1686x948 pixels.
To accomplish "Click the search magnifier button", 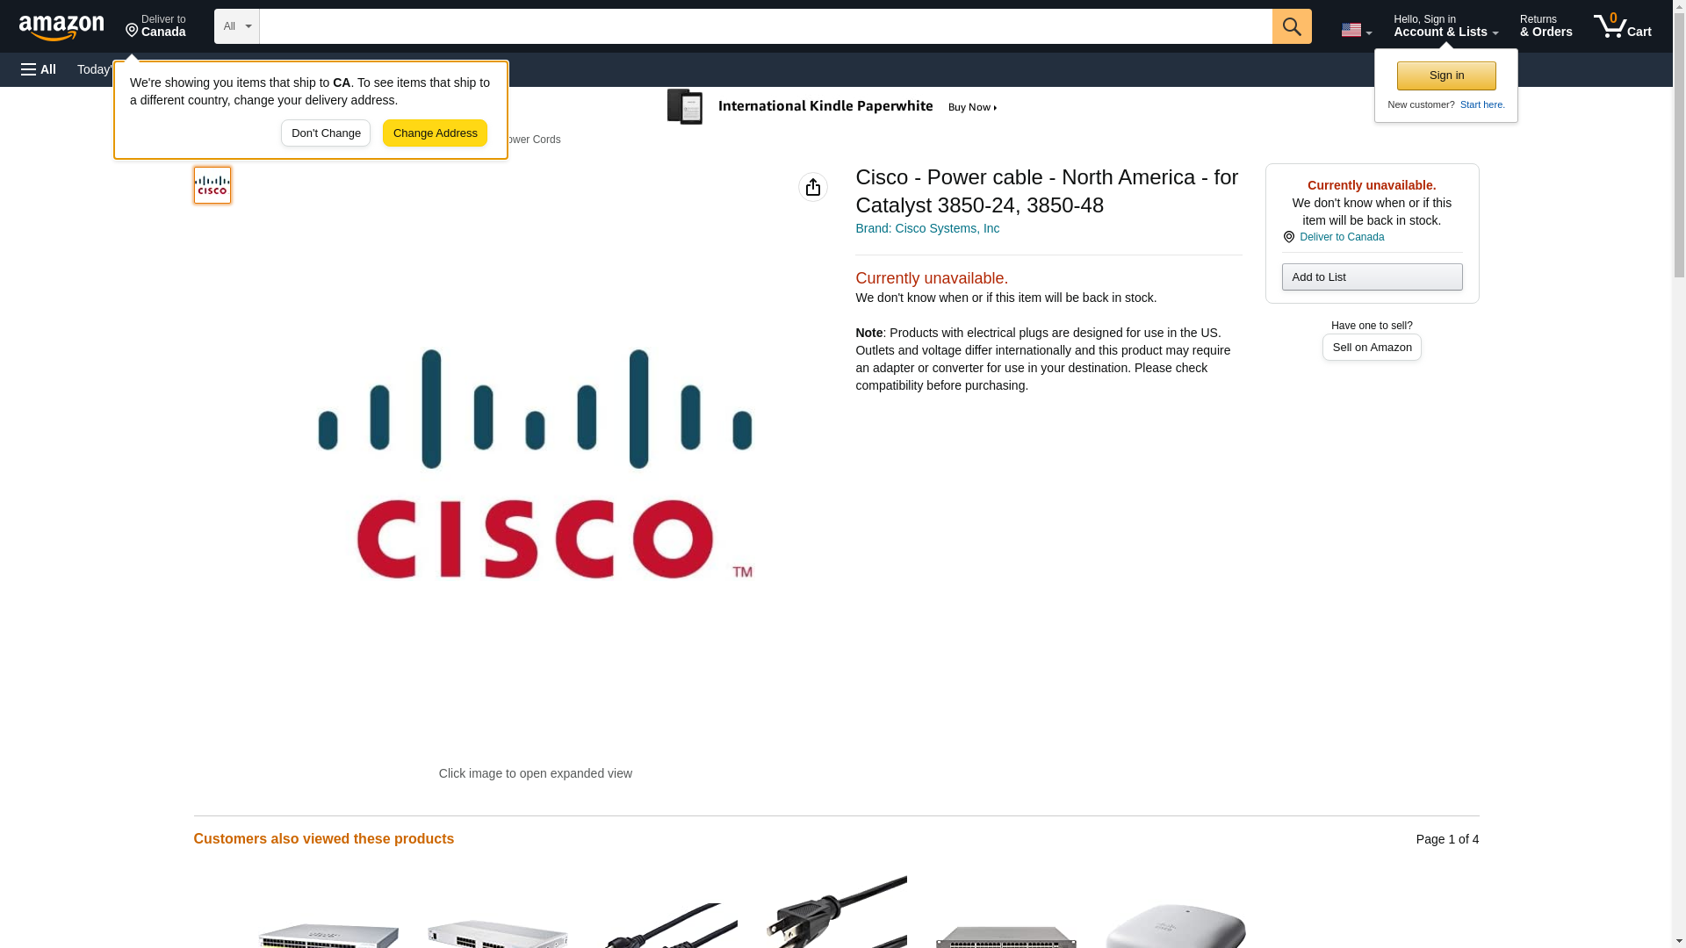I will [1291, 26].
